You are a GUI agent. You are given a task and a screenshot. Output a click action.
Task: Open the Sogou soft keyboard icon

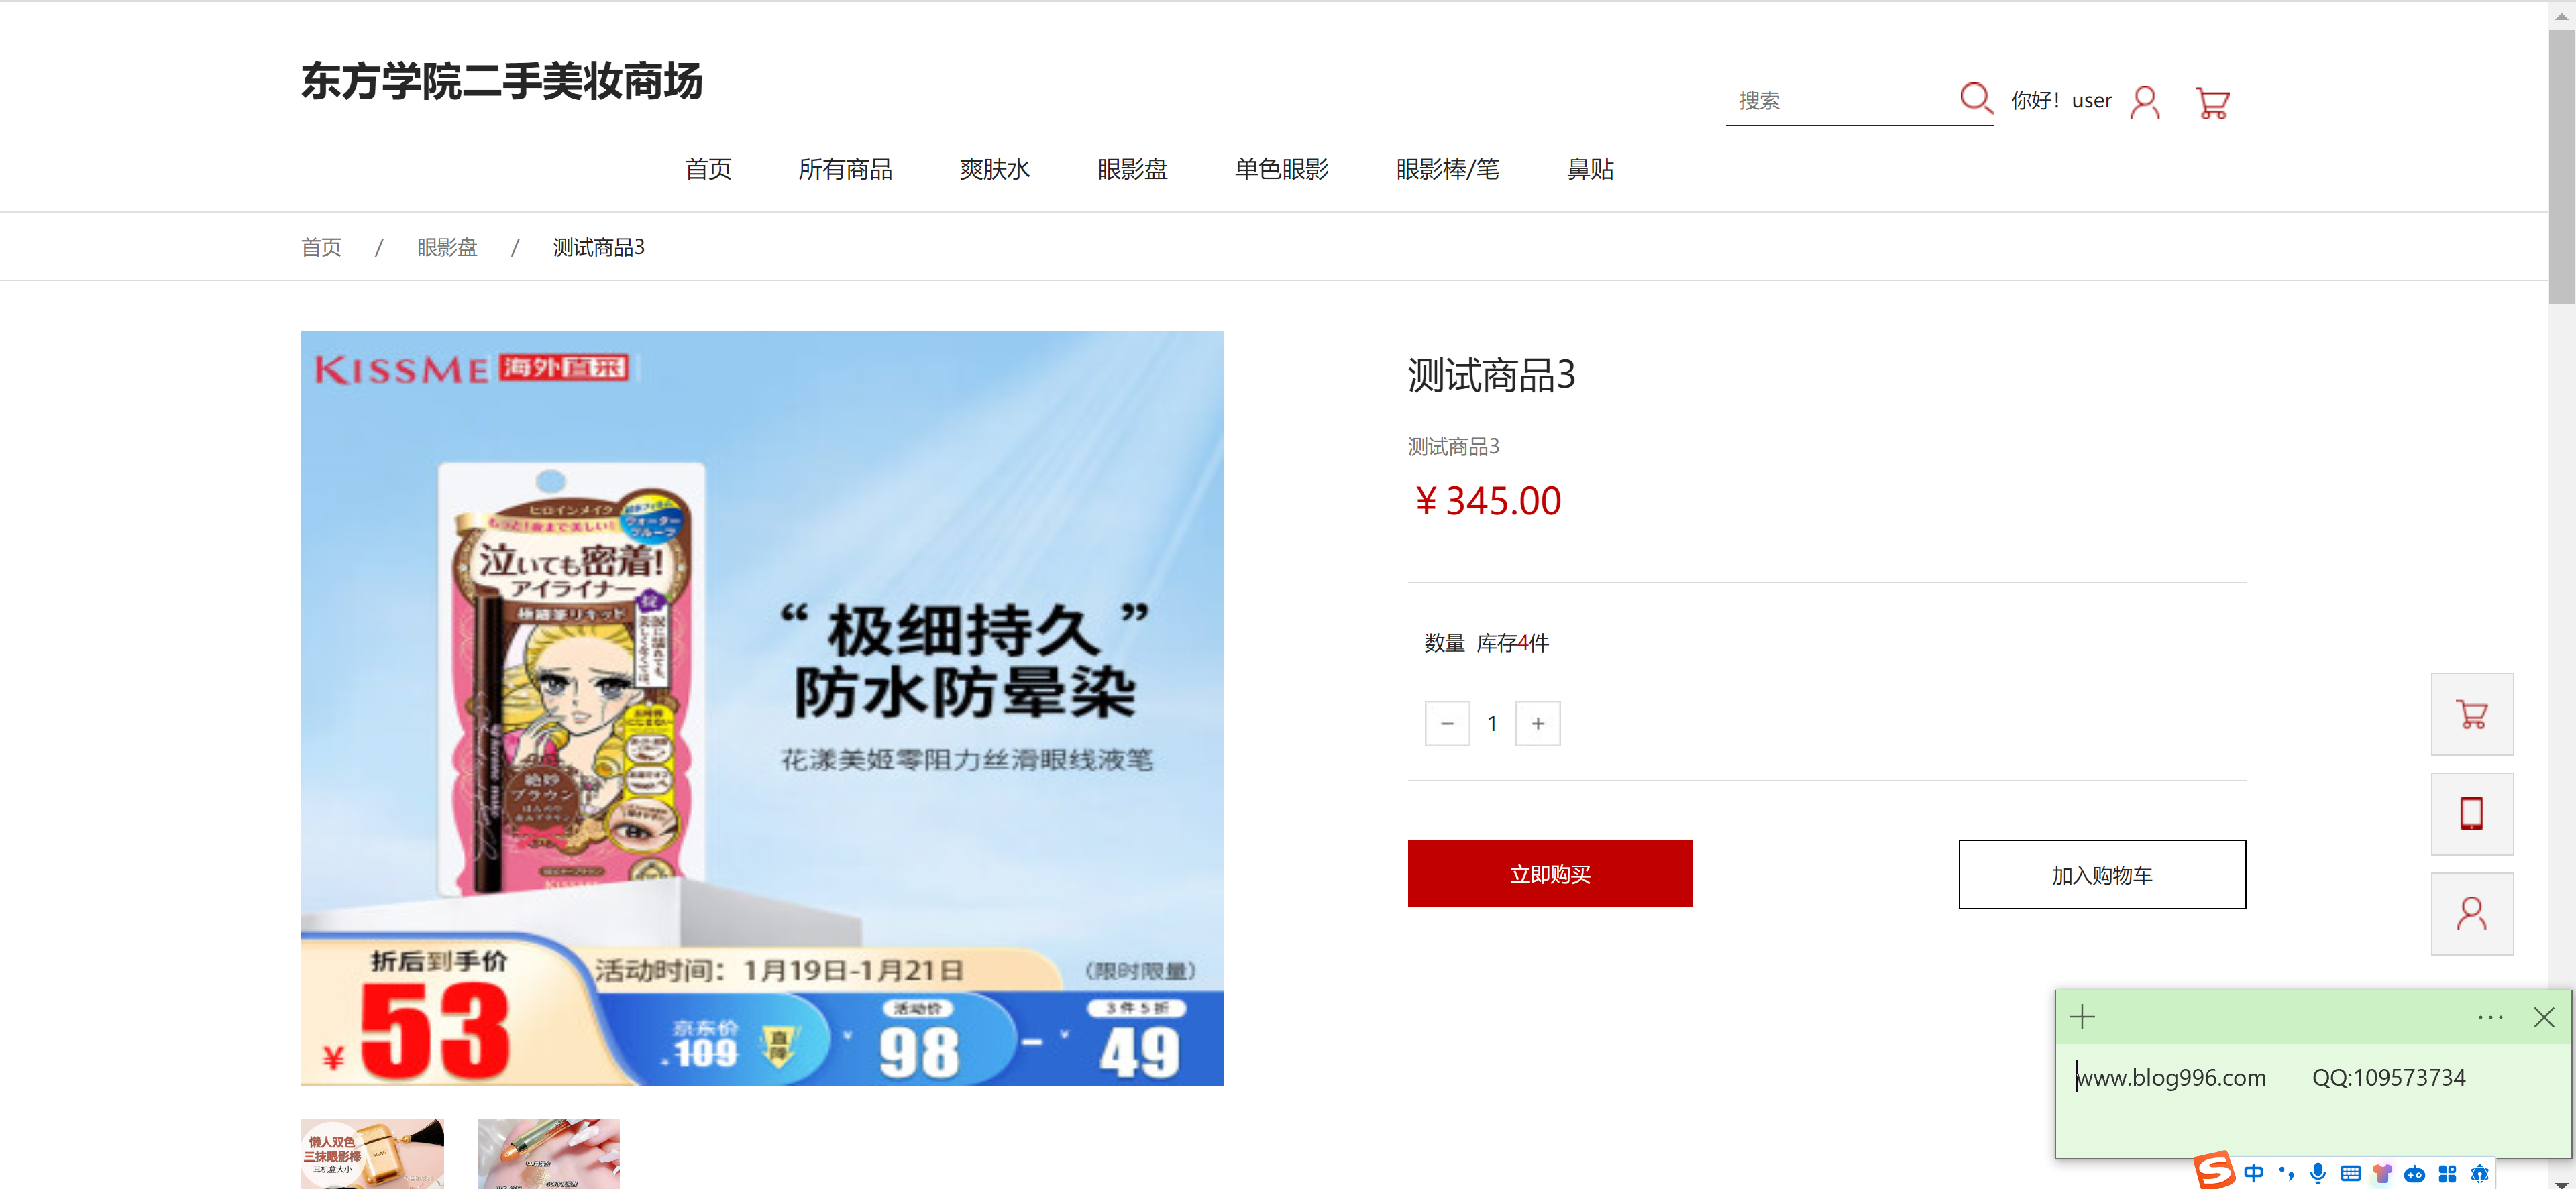(2350, 1173)
